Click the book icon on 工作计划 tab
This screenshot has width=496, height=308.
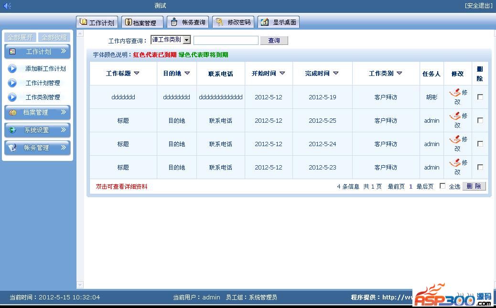[x=84, y=22]
